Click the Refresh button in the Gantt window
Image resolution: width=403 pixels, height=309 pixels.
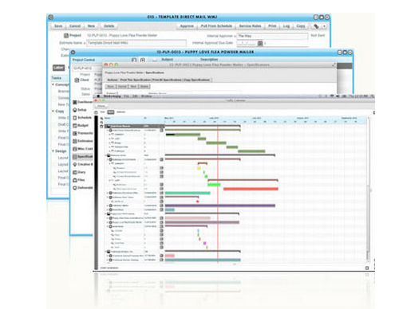pyautogui.click(x=101, y=106)
